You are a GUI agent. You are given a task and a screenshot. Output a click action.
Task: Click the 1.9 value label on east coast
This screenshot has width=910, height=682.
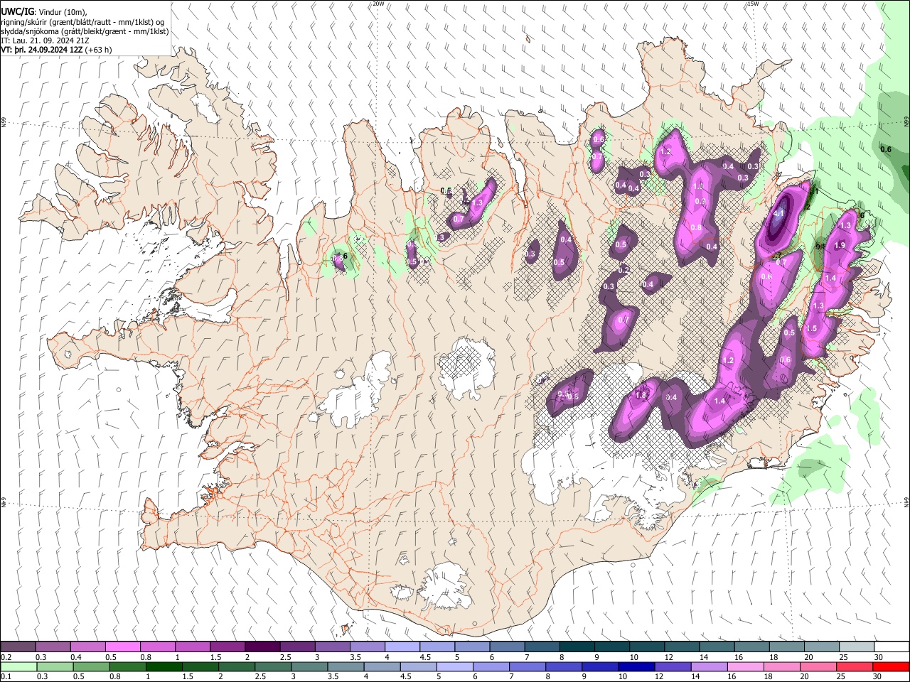pos(840,245)
